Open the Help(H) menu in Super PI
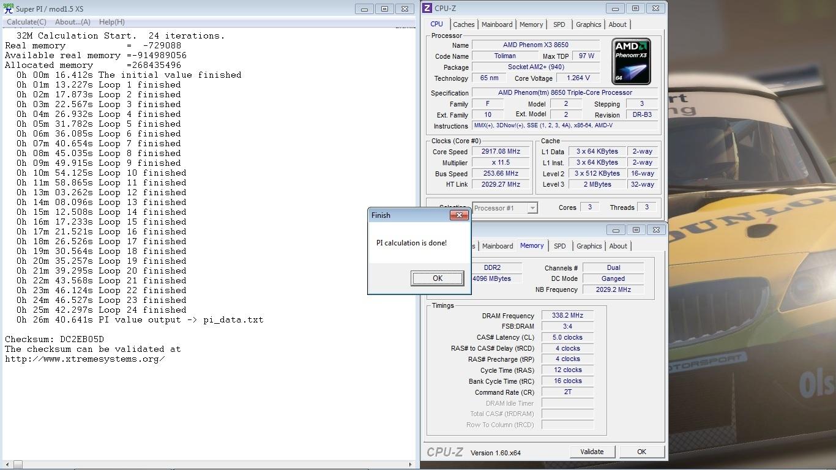This screenshot has height=470, width=836. pos(111,22)
